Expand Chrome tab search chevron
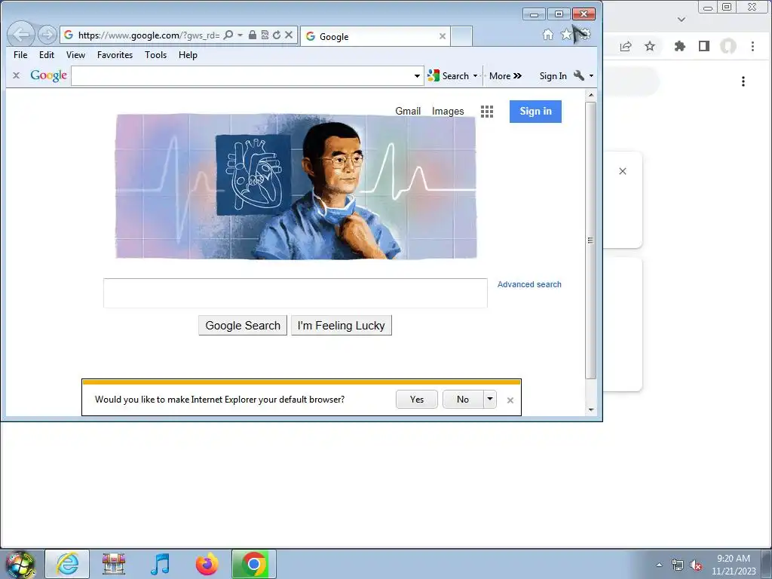The image size is (772, 579). point(682,20)
